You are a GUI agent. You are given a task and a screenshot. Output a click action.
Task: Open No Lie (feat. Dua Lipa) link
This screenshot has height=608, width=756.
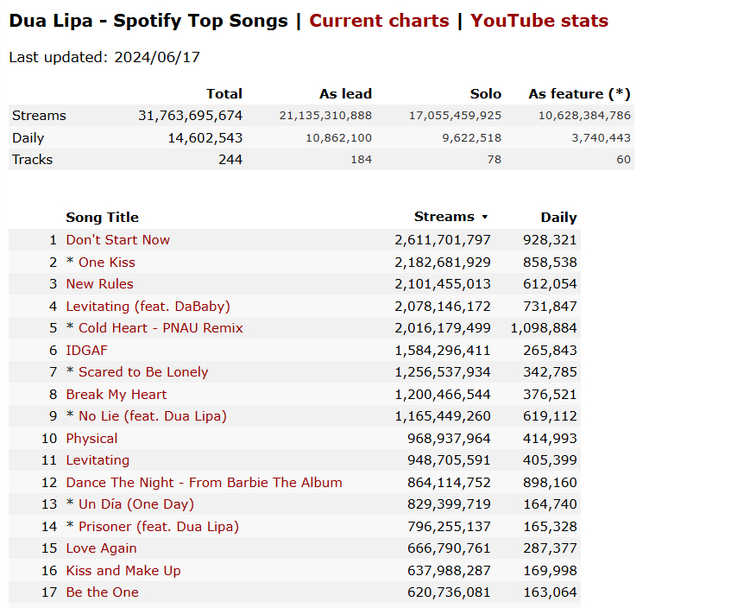point(153,416)
